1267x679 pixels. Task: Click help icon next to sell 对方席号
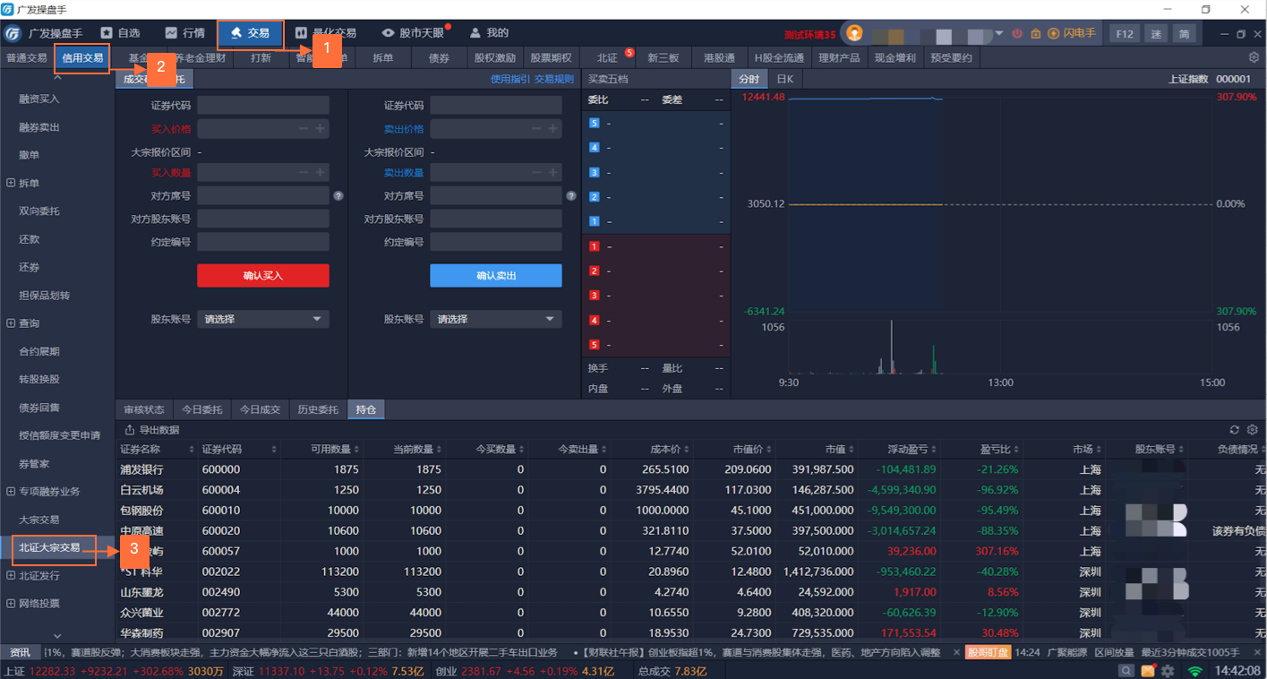click(x=571, y=195)
